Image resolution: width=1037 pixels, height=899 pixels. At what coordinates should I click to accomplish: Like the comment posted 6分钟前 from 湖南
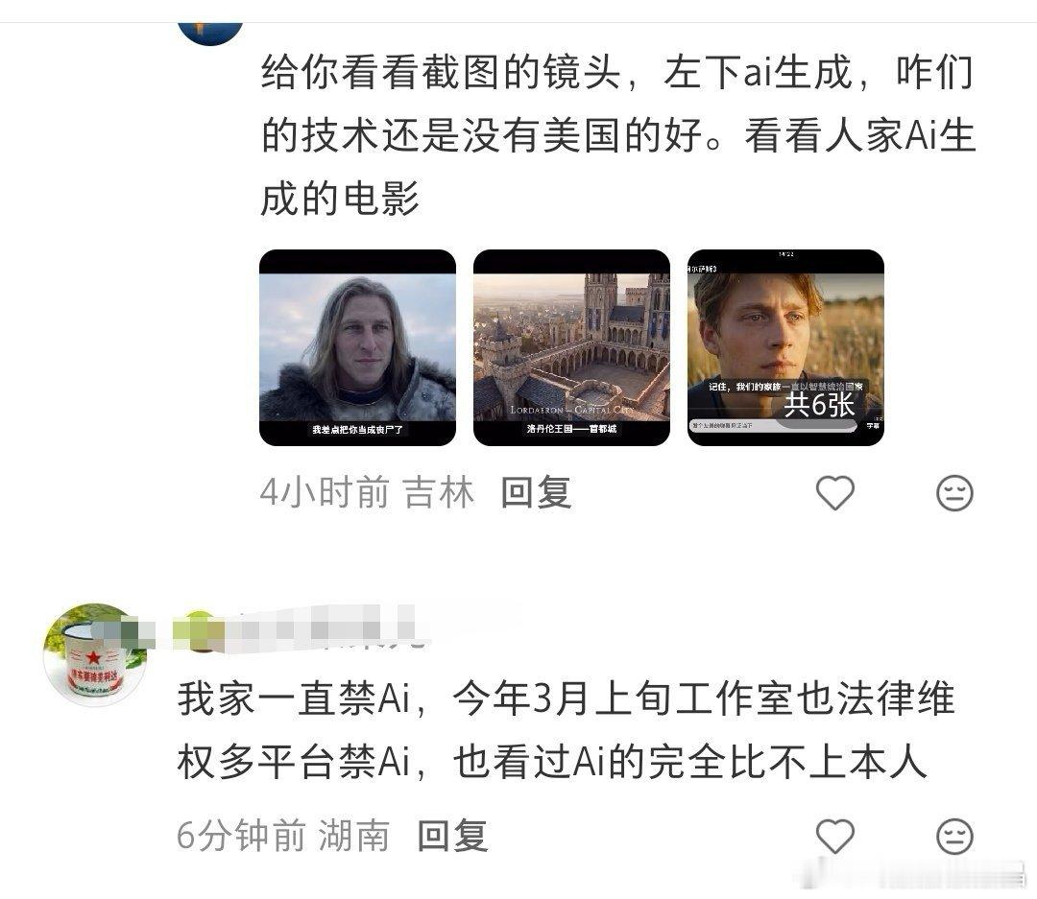click(835, 837)
